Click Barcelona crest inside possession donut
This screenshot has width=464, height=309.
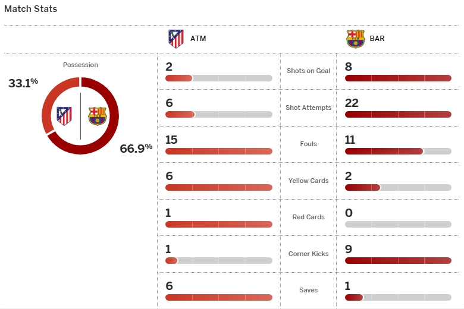97,116
